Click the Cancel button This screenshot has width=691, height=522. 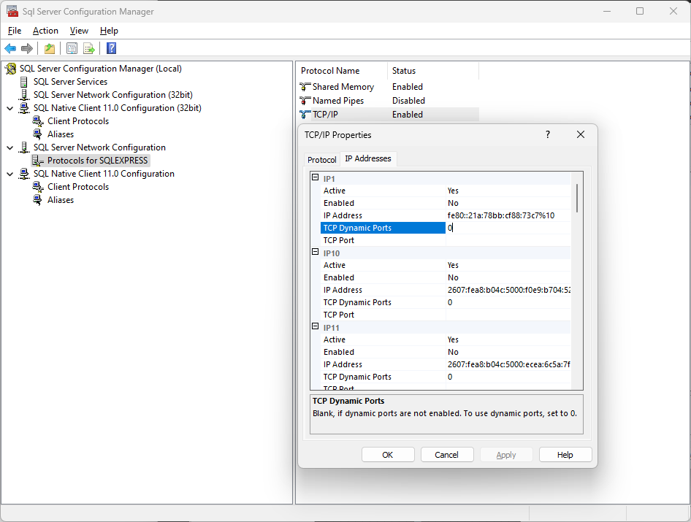447,455
